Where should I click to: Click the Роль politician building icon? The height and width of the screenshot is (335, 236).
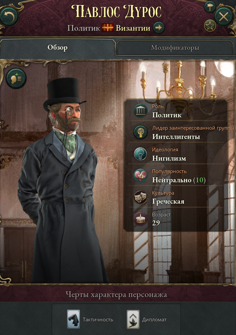[140, 111]
